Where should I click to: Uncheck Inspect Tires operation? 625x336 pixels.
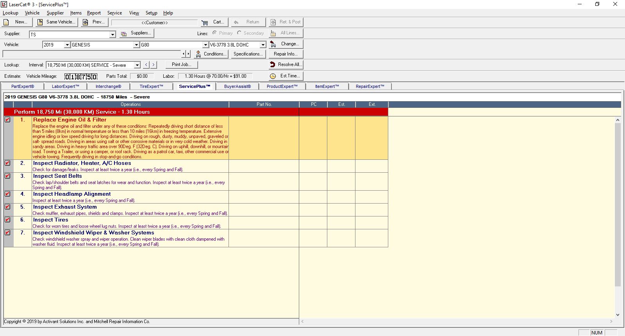pos(7,220)
